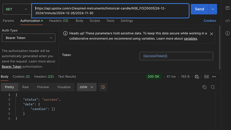
Task: Send the request
Action: click(200, 9)
